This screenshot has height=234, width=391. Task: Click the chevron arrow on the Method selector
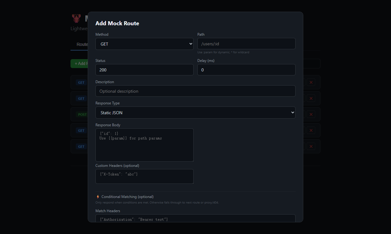click(190, 44)
